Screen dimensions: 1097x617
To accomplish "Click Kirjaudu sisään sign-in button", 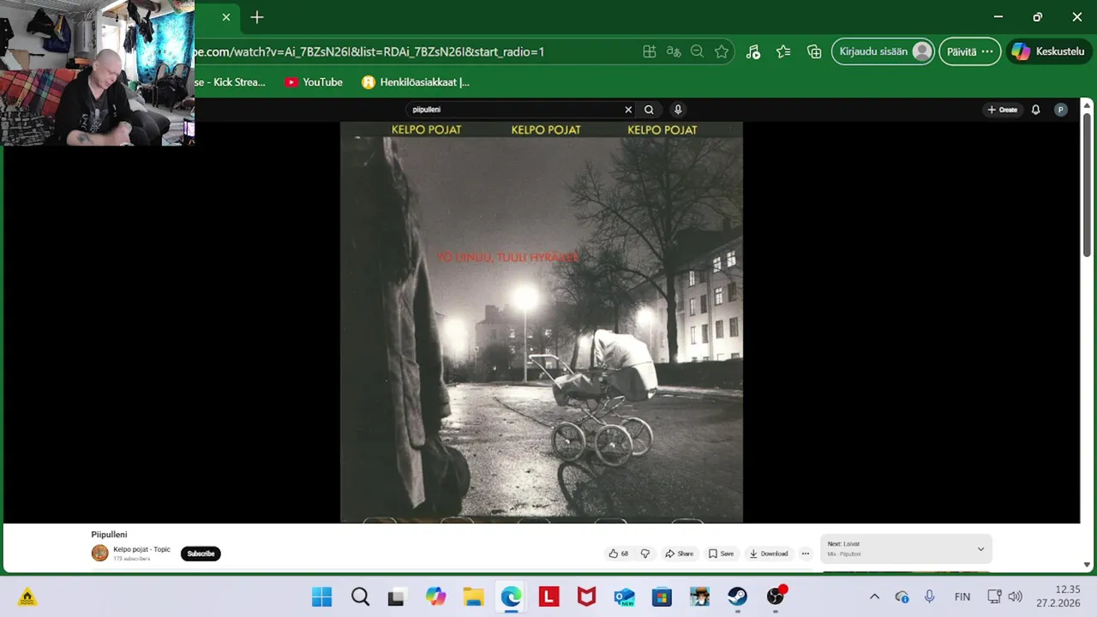I will pos(883,51).
